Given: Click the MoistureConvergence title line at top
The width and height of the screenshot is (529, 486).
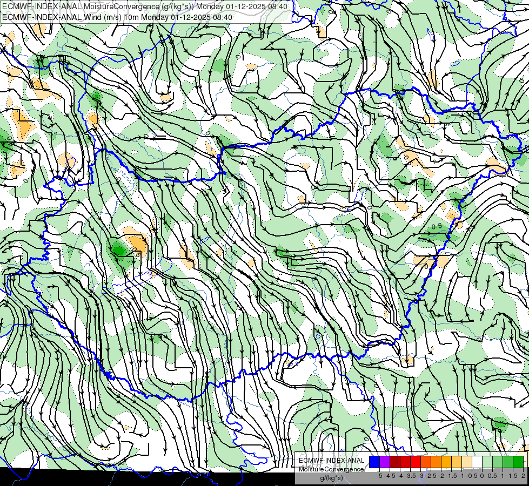Looking at the screenshot, I should coord(145,6).
